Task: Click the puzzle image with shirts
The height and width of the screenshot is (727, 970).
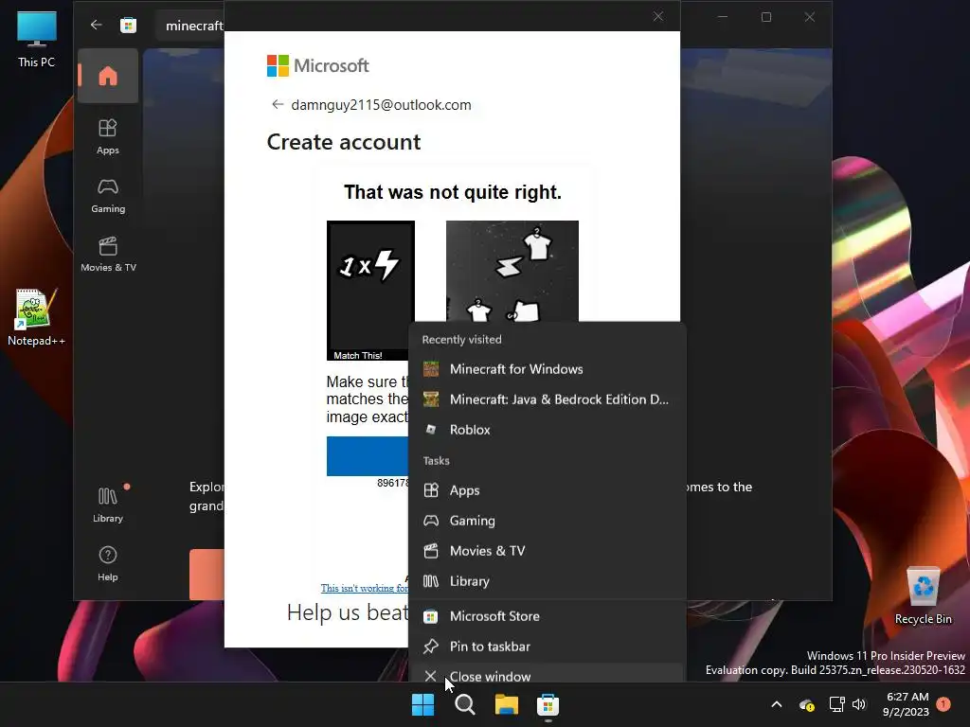Action: tap(512, 271)
